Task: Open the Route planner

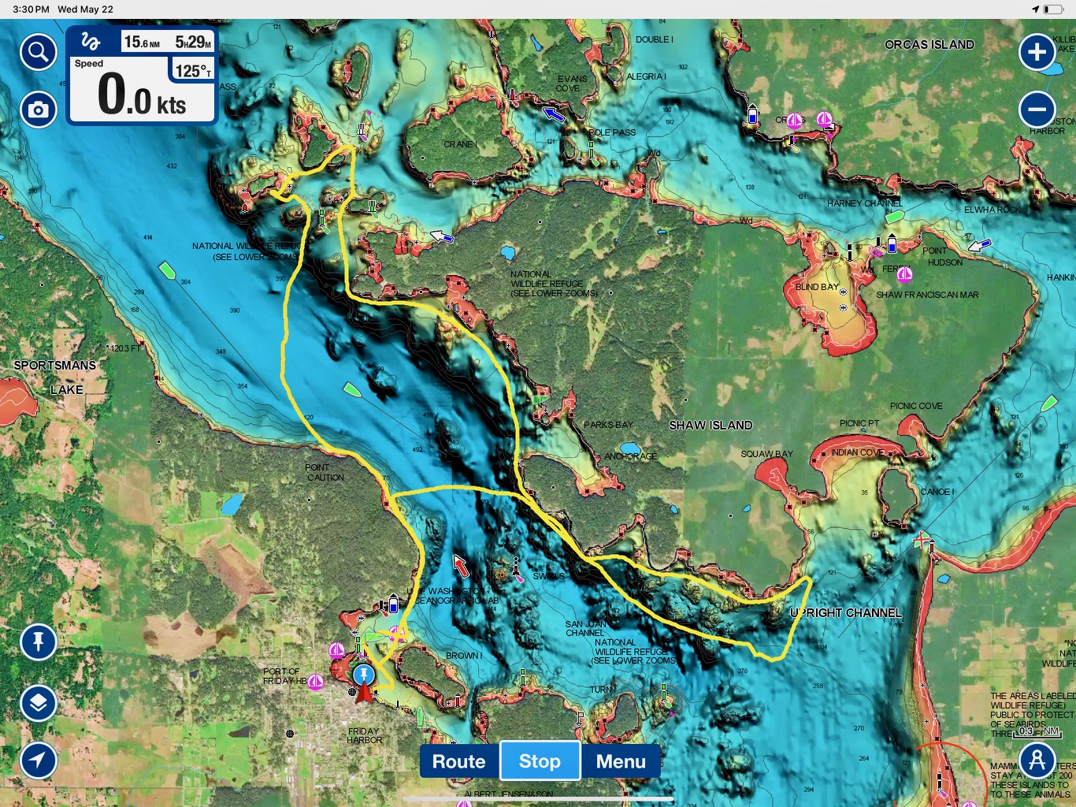Action: [459, 761]
